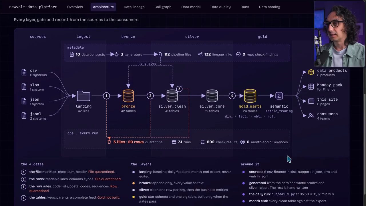366x206 pixels.
Task: Click the xlsx source file icon
Action: coord(24,87)
